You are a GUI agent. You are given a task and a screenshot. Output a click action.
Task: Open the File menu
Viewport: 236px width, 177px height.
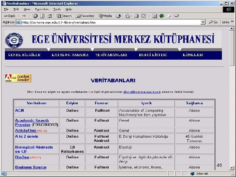(x=6, y=9)
